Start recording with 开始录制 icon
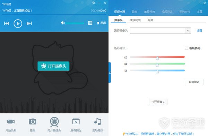 point(11,125)
